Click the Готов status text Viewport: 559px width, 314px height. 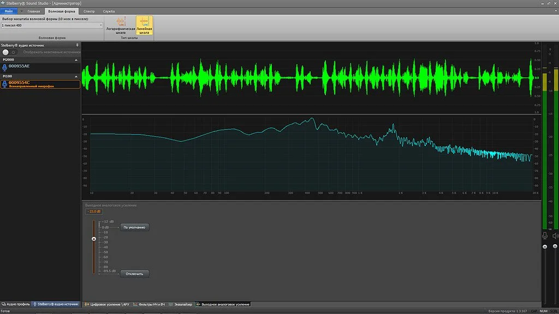coord(5,311)
